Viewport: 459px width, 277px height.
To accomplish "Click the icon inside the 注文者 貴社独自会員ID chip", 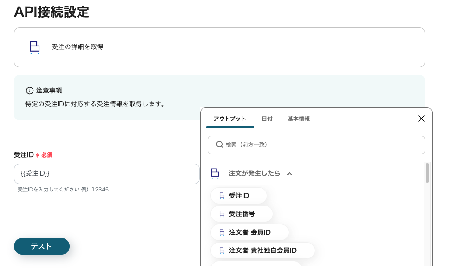I will (x=222, y=251).
